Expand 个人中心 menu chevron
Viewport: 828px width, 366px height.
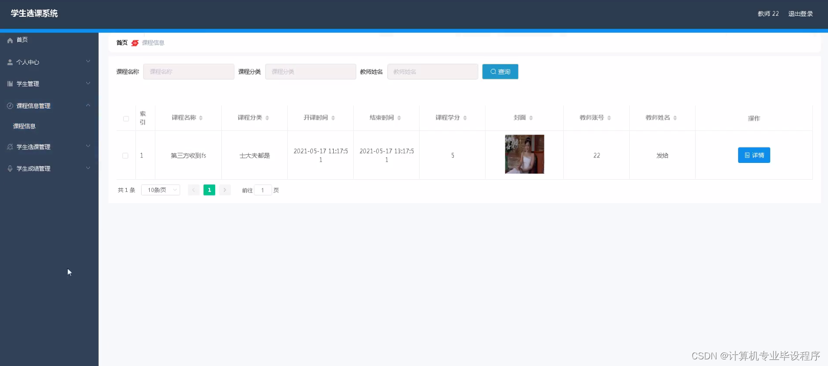click(x=88, y=61)
